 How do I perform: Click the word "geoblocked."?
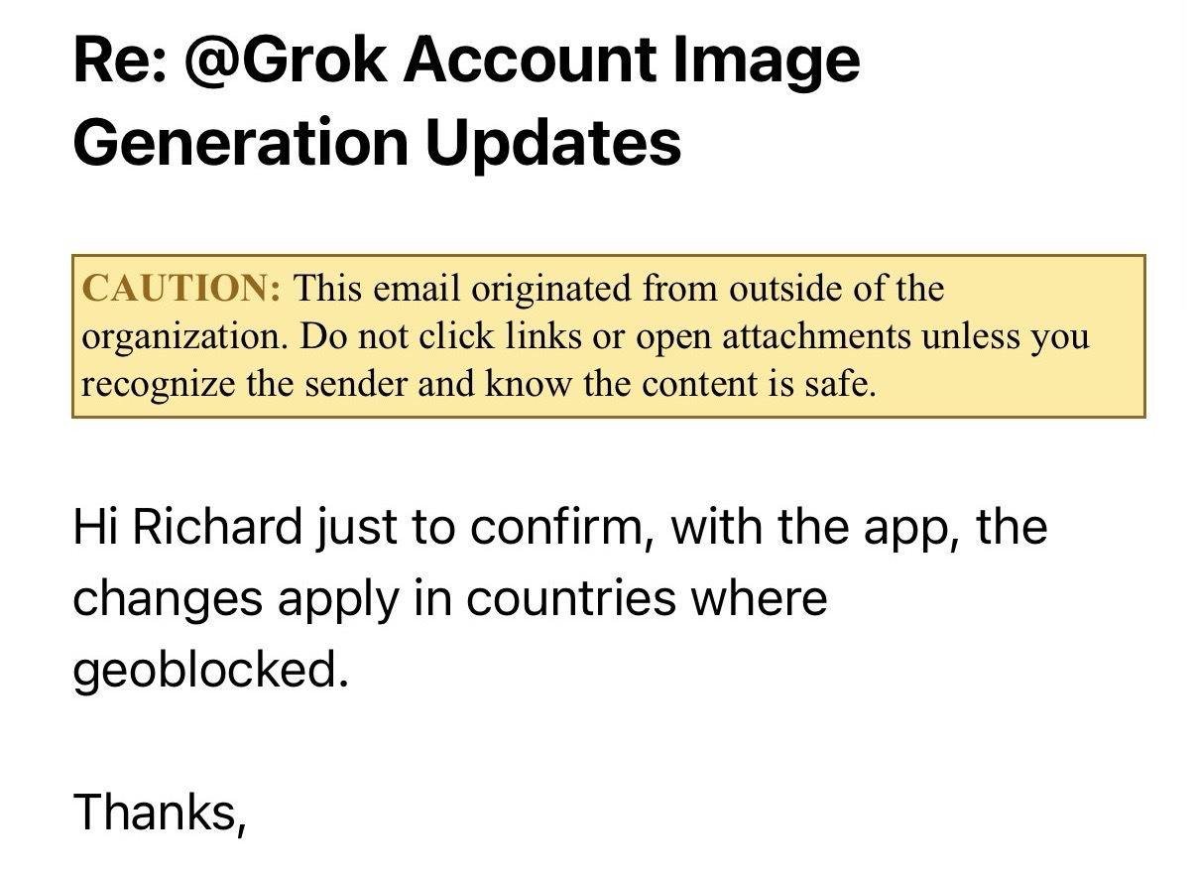(x=210, y=670)
